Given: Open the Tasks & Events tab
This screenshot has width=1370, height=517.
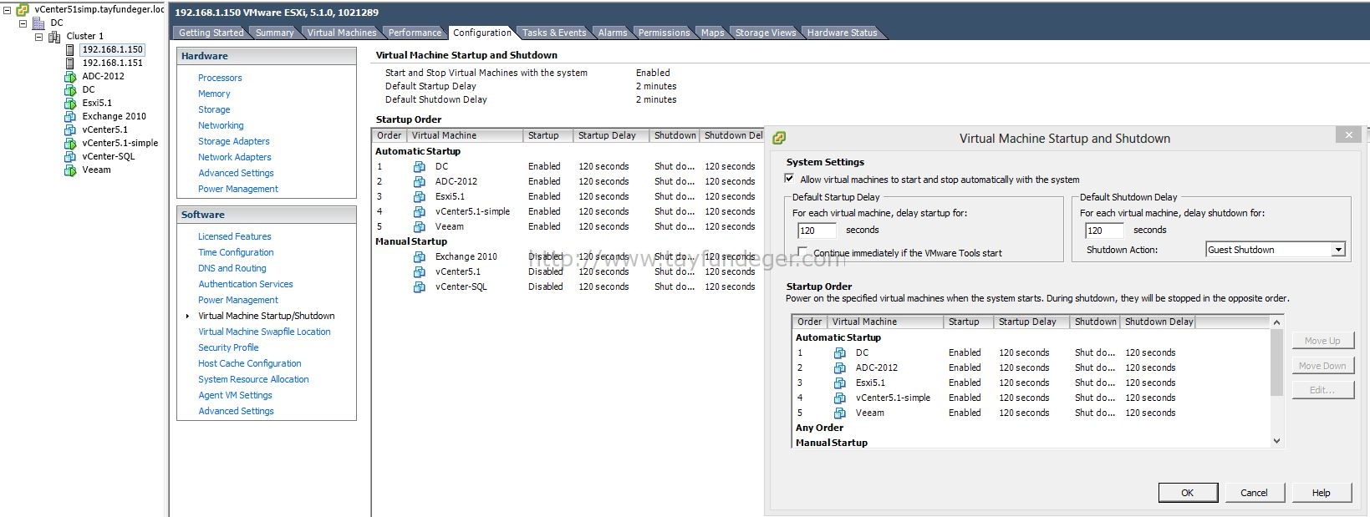Looking at the screenshot, I should coord(554,33).
